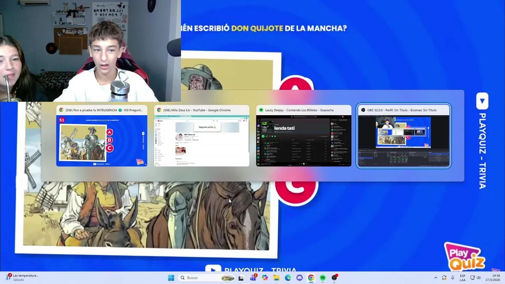The height and width of the screenshot is (284, 505).
Task: Click the stadium image in the search box
Action: tap(228, 278)
